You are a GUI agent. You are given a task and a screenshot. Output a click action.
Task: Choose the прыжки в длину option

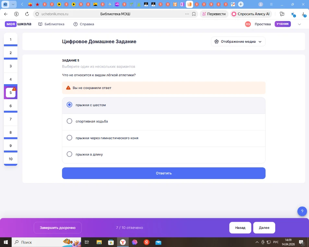pyautogui.click(x=163, y=154)
